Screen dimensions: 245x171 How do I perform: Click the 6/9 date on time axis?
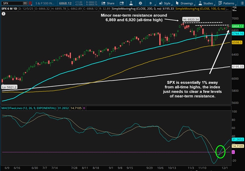point(7,168)
